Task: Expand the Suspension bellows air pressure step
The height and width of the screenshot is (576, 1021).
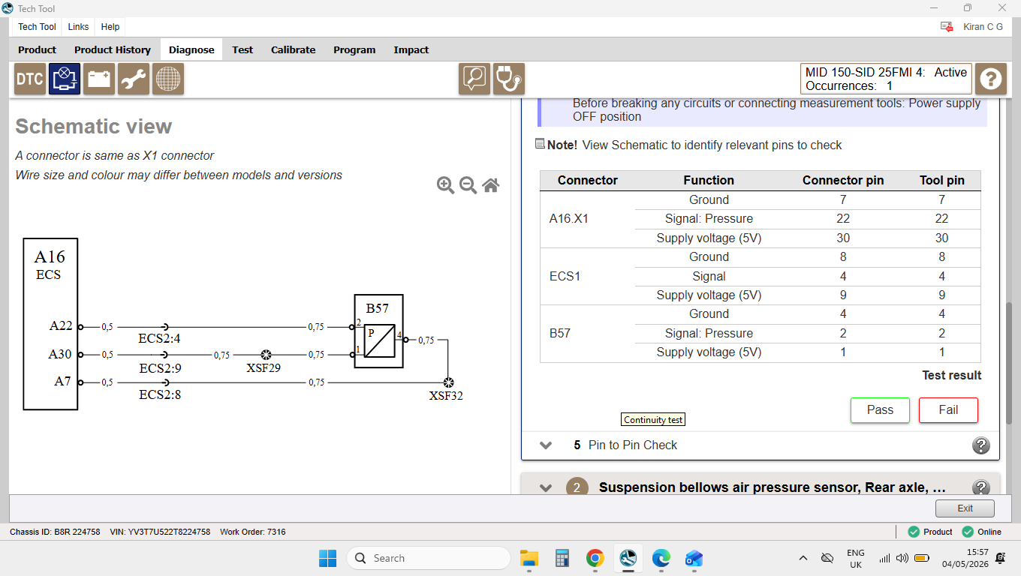Action: point(546,487)
